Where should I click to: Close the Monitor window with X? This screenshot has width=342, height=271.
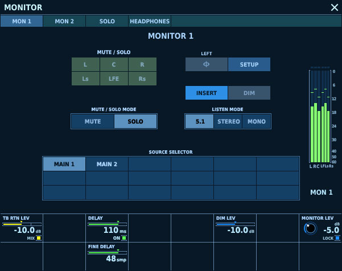(x=334, y=7)
